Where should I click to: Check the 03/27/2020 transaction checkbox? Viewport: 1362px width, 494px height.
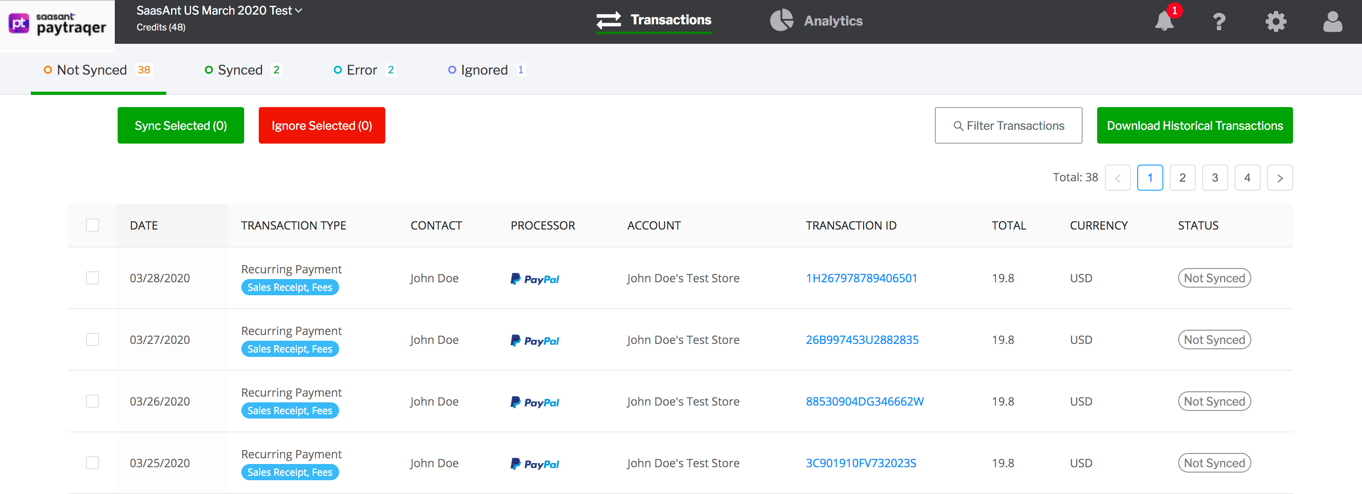(x=92, y=339)
